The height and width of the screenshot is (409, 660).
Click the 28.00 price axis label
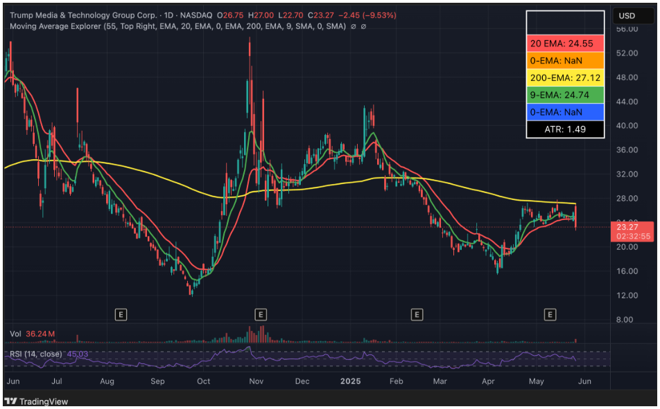(627, 199)
